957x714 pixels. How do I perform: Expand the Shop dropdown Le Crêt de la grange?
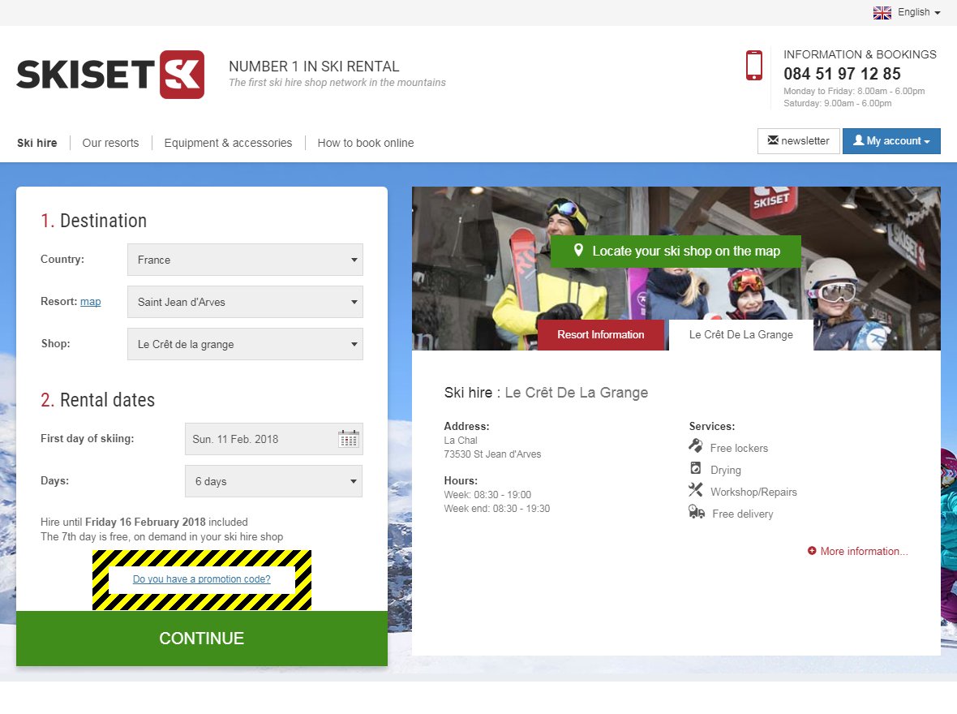coord(245,344)
